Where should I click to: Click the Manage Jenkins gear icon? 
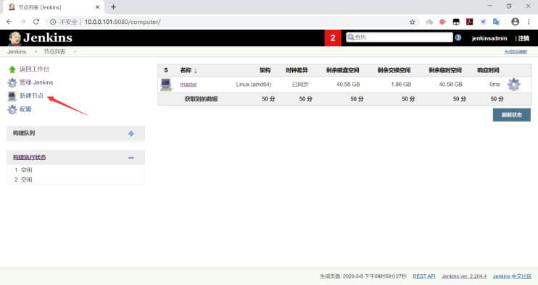click(x=12, y=82)
